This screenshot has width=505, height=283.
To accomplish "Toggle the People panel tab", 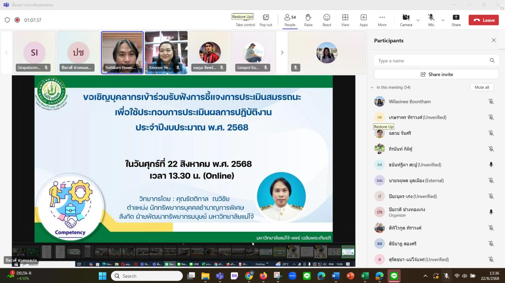I will click(x=290, y=20).
